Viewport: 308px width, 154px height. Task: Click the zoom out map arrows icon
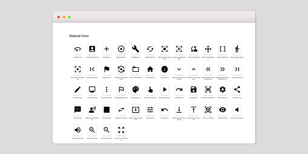[x=121, y=130]
